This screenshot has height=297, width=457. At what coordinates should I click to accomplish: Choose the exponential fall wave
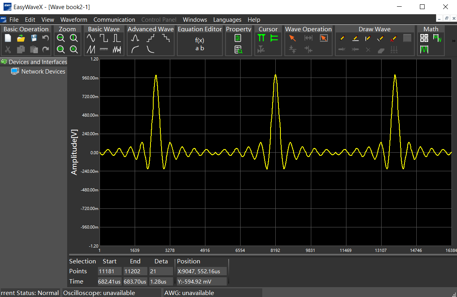pos(150,49)
